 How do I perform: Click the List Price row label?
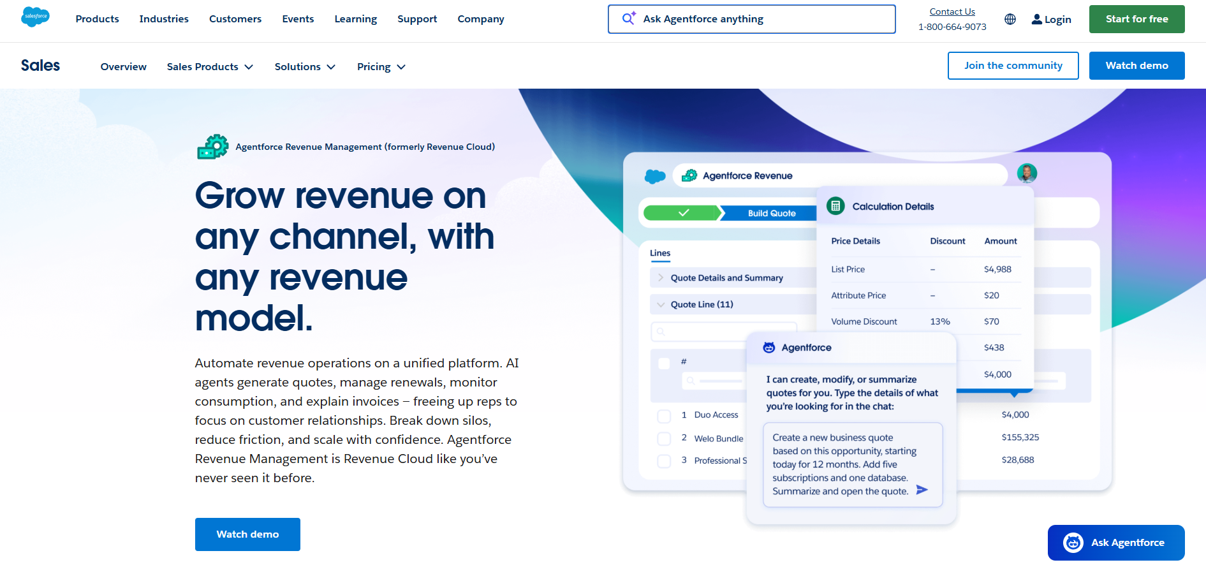848,269
